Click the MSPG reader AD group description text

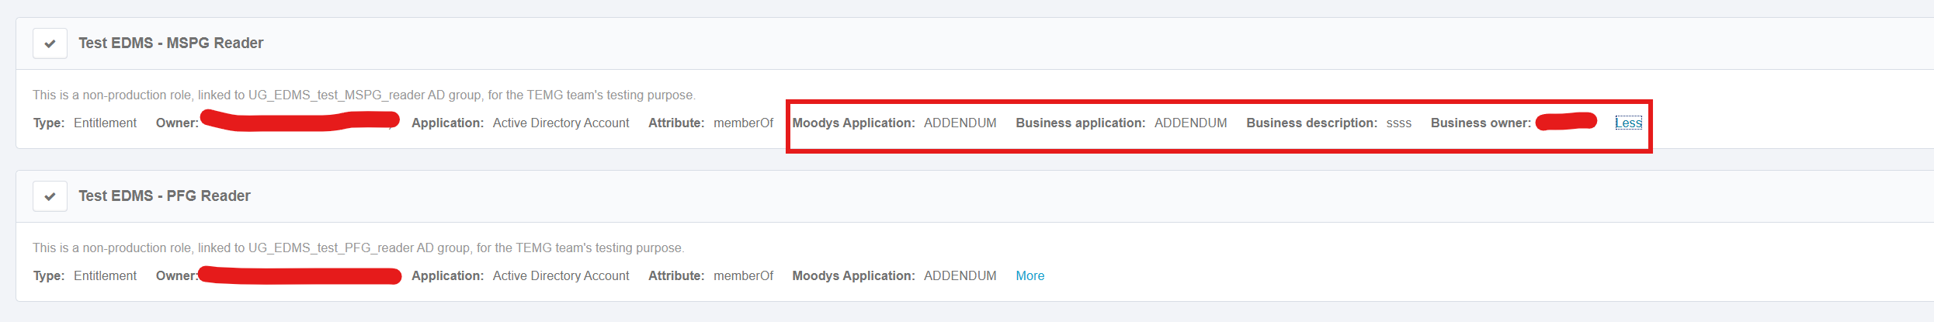[x=363, y=95]
